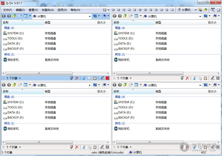Sort by total size column in top-right pane

coord(213,23)
